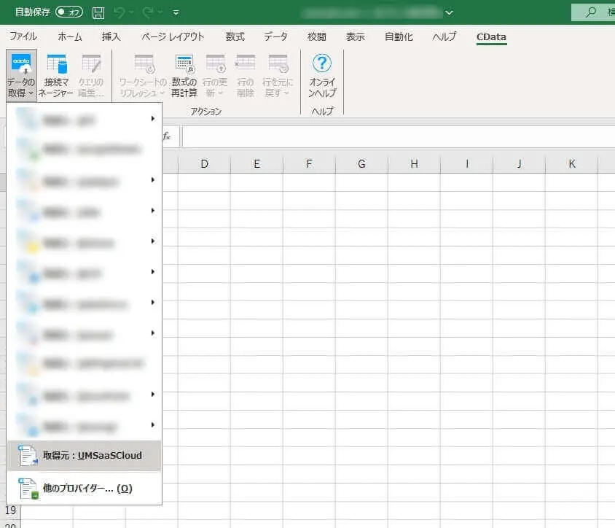615x528 pixels.
Task: Select column D header
Action: pos(204,163)
